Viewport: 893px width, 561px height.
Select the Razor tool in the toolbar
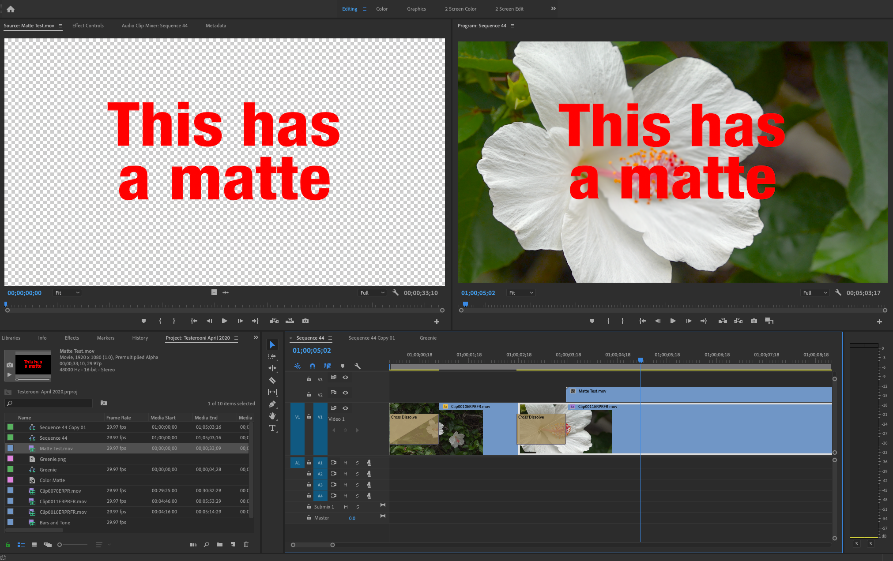(x=272, y=380)
